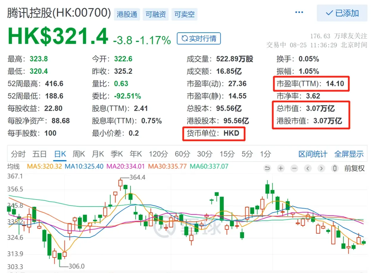Switch to the 分时 chart tab
The height and width of the screenshot is (273, 374).
18,154
